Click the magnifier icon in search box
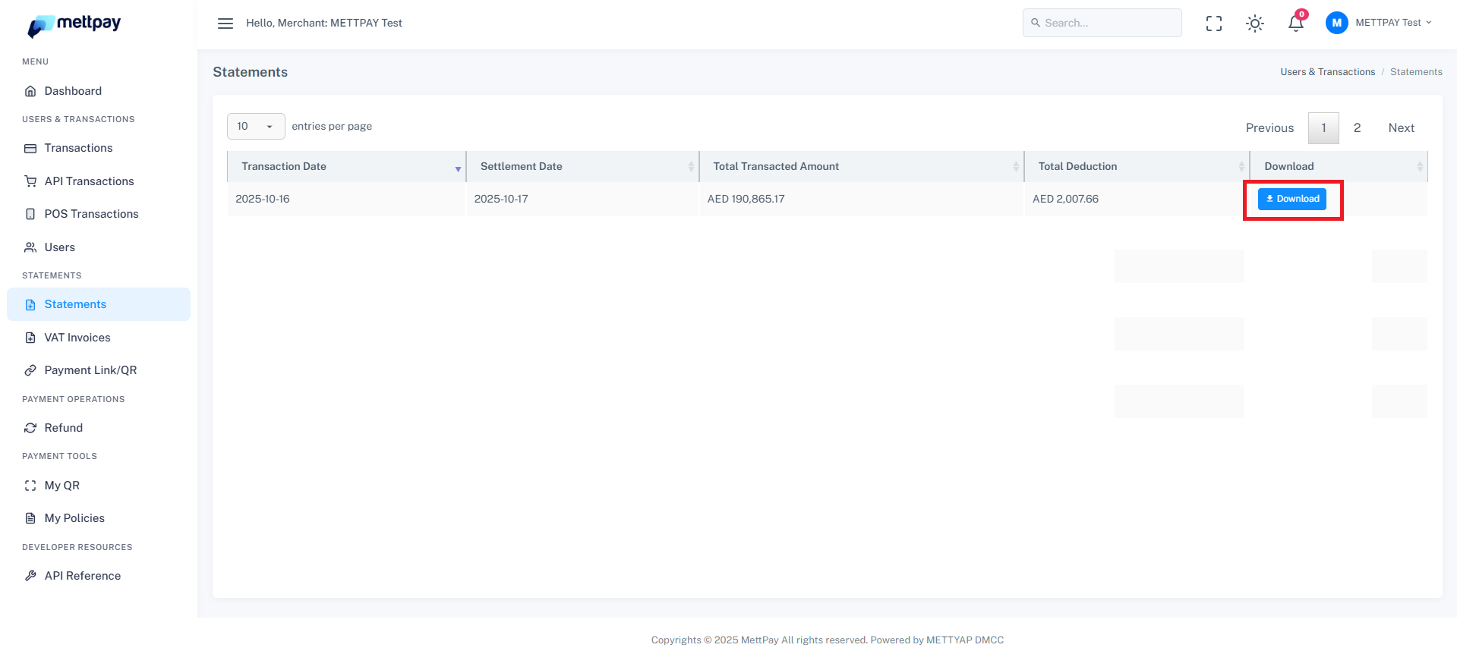The image size is (1457, 654). click(x=1036, y=23)
